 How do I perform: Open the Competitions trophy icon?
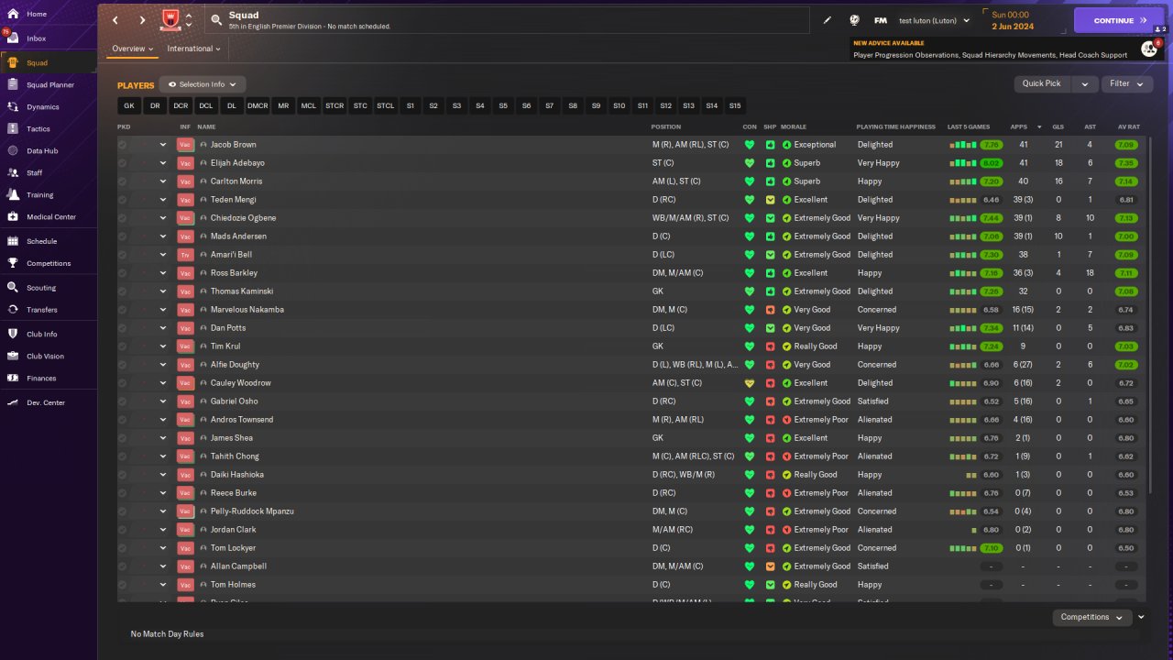(13, 263)
